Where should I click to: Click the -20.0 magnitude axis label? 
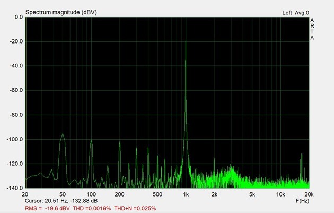tap(16, 41)
